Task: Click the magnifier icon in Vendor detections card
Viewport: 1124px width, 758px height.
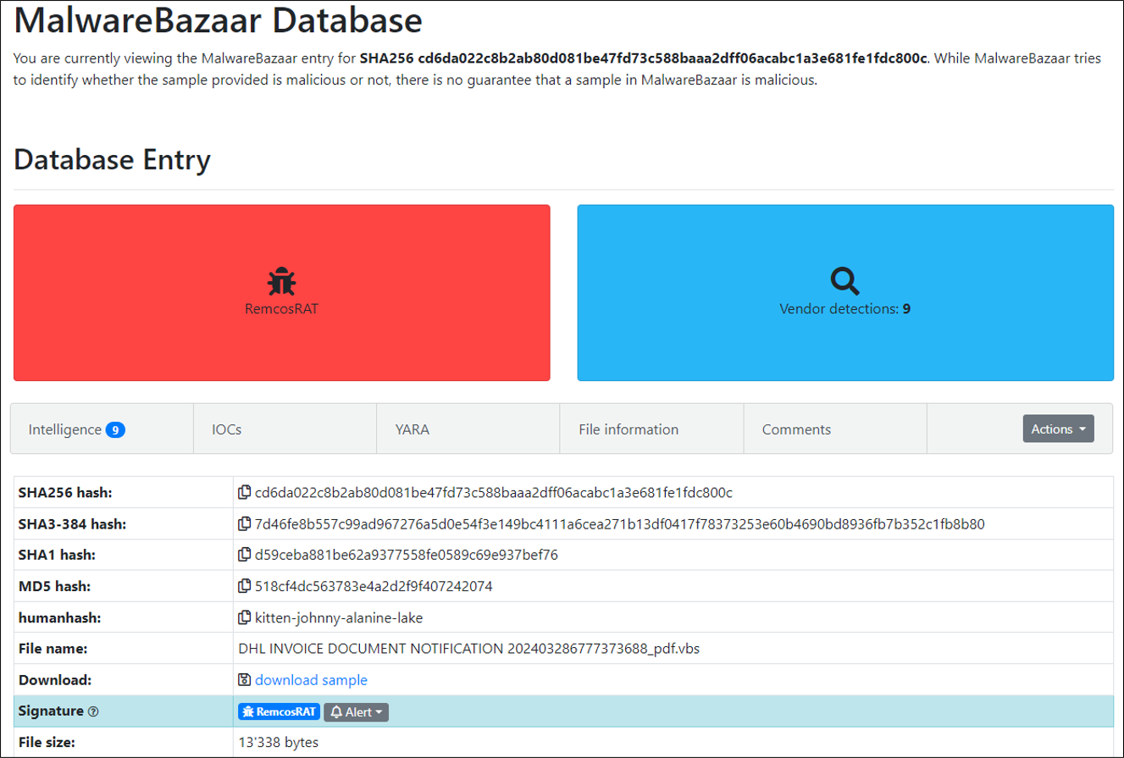Action: point(845,281)
